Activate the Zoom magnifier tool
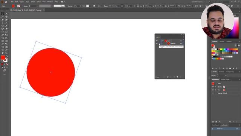 (6, 53)
